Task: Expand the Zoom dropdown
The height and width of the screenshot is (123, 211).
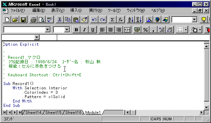Action: (x=194, y=20)
